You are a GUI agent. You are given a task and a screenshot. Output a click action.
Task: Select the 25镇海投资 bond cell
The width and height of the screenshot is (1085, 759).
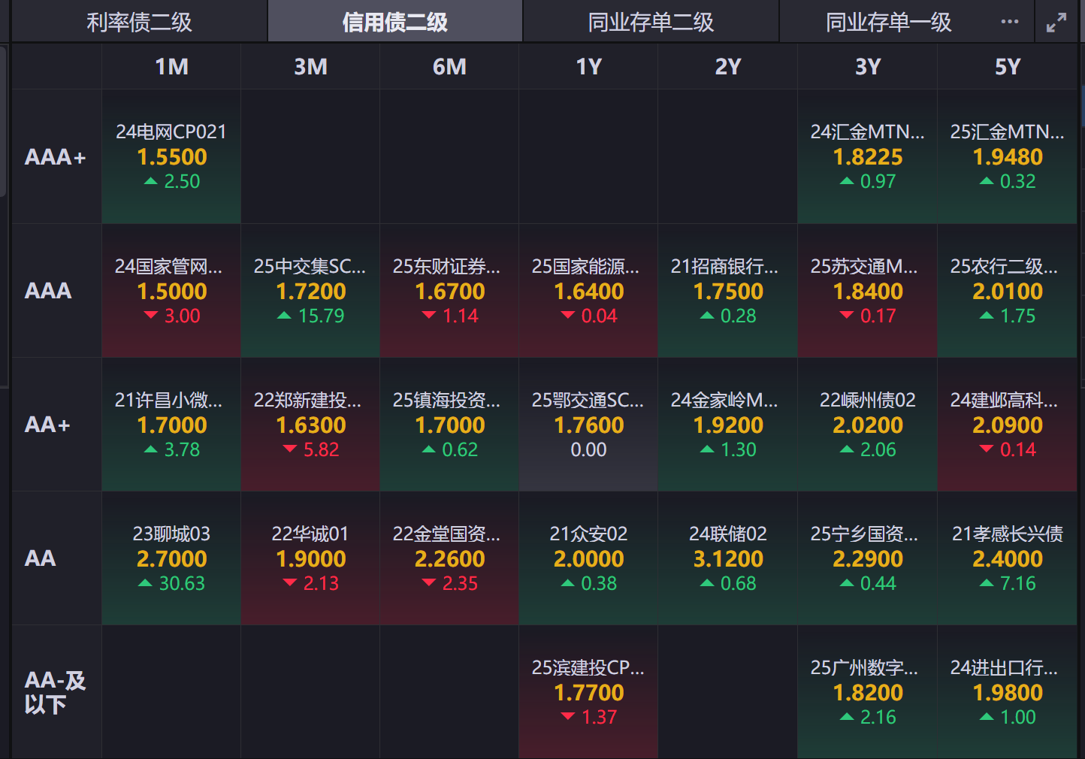click(x=449, y=425)
